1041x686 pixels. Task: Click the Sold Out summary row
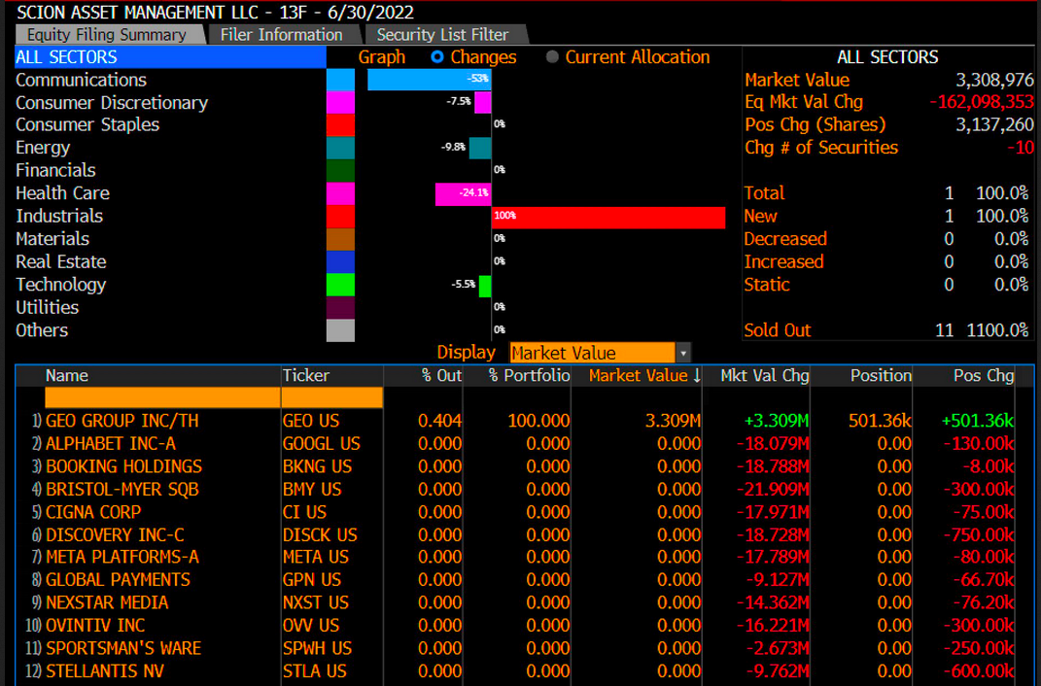tap(886, 329)
